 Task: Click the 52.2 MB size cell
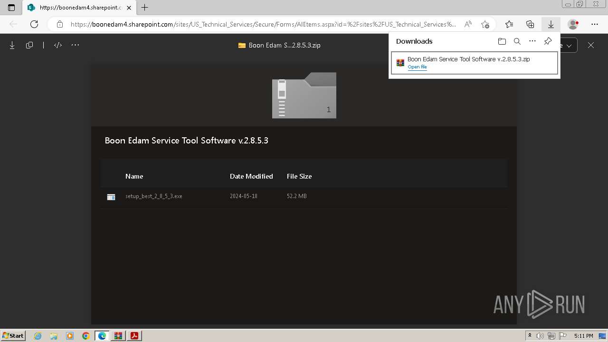tap(297, 196)
